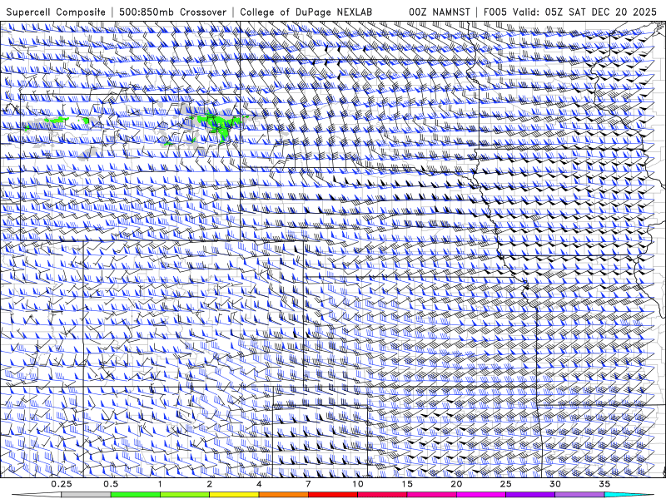This screenshot has height=499, width=666.
Task: Click the "Valid: 05Z SAT DEC 20 2025" text
Action: pos(584,12)
